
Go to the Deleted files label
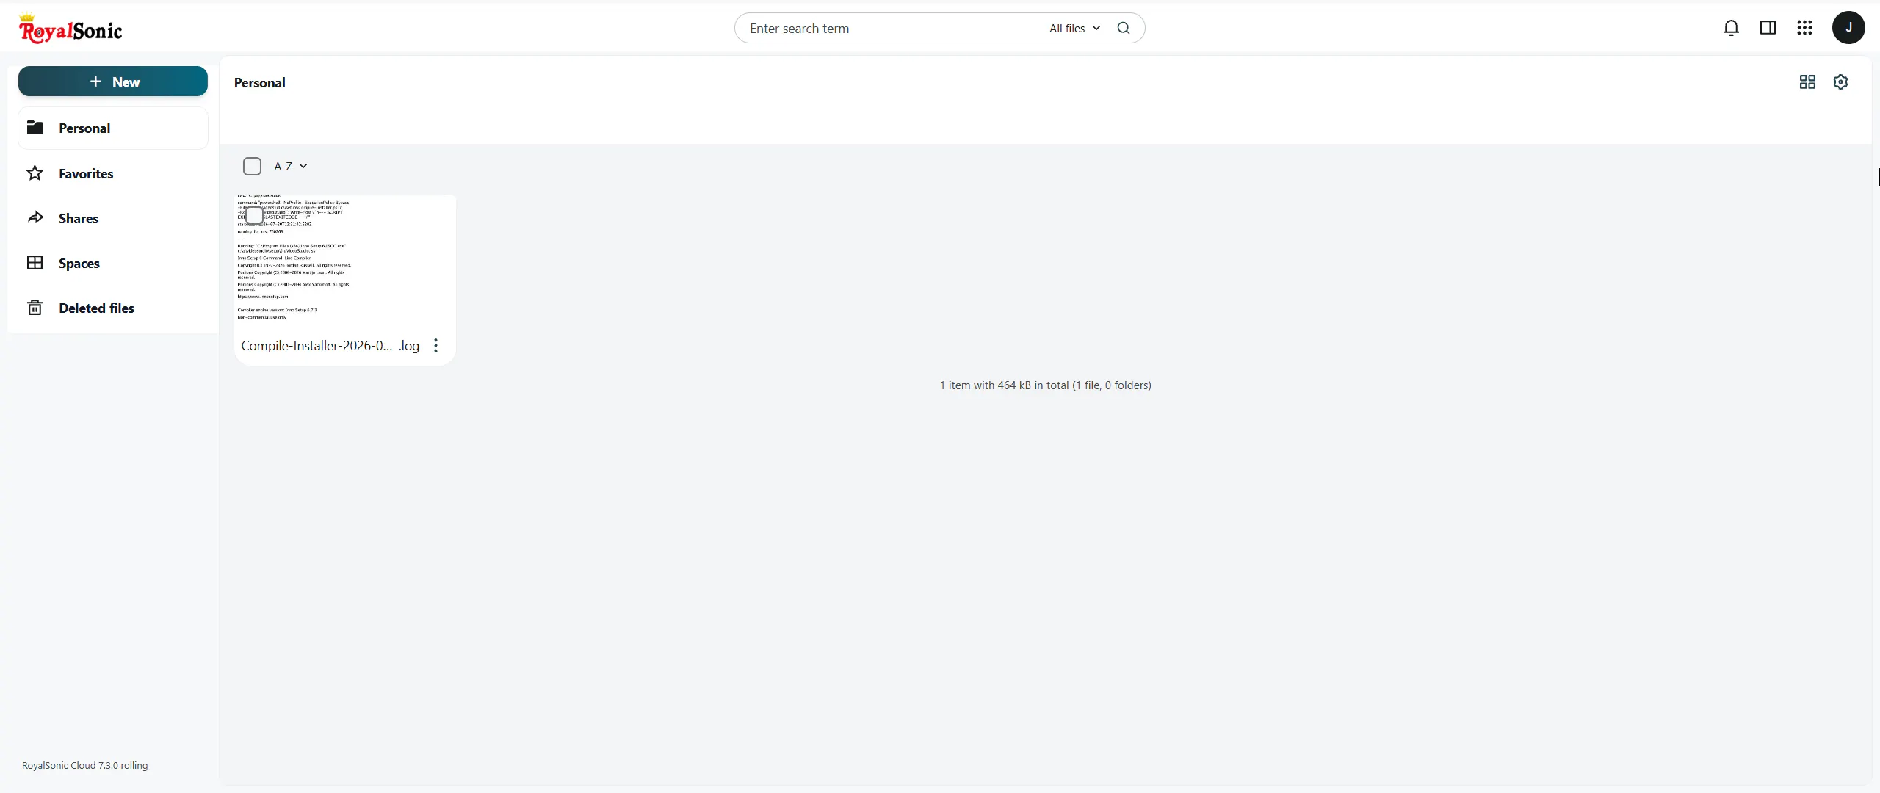pyautogui.click(x=96, y=308)
